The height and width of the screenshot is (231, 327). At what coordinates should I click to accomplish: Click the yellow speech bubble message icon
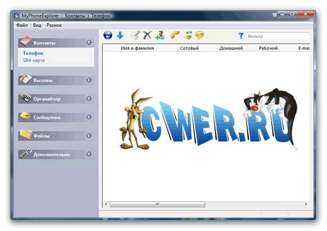200,35
